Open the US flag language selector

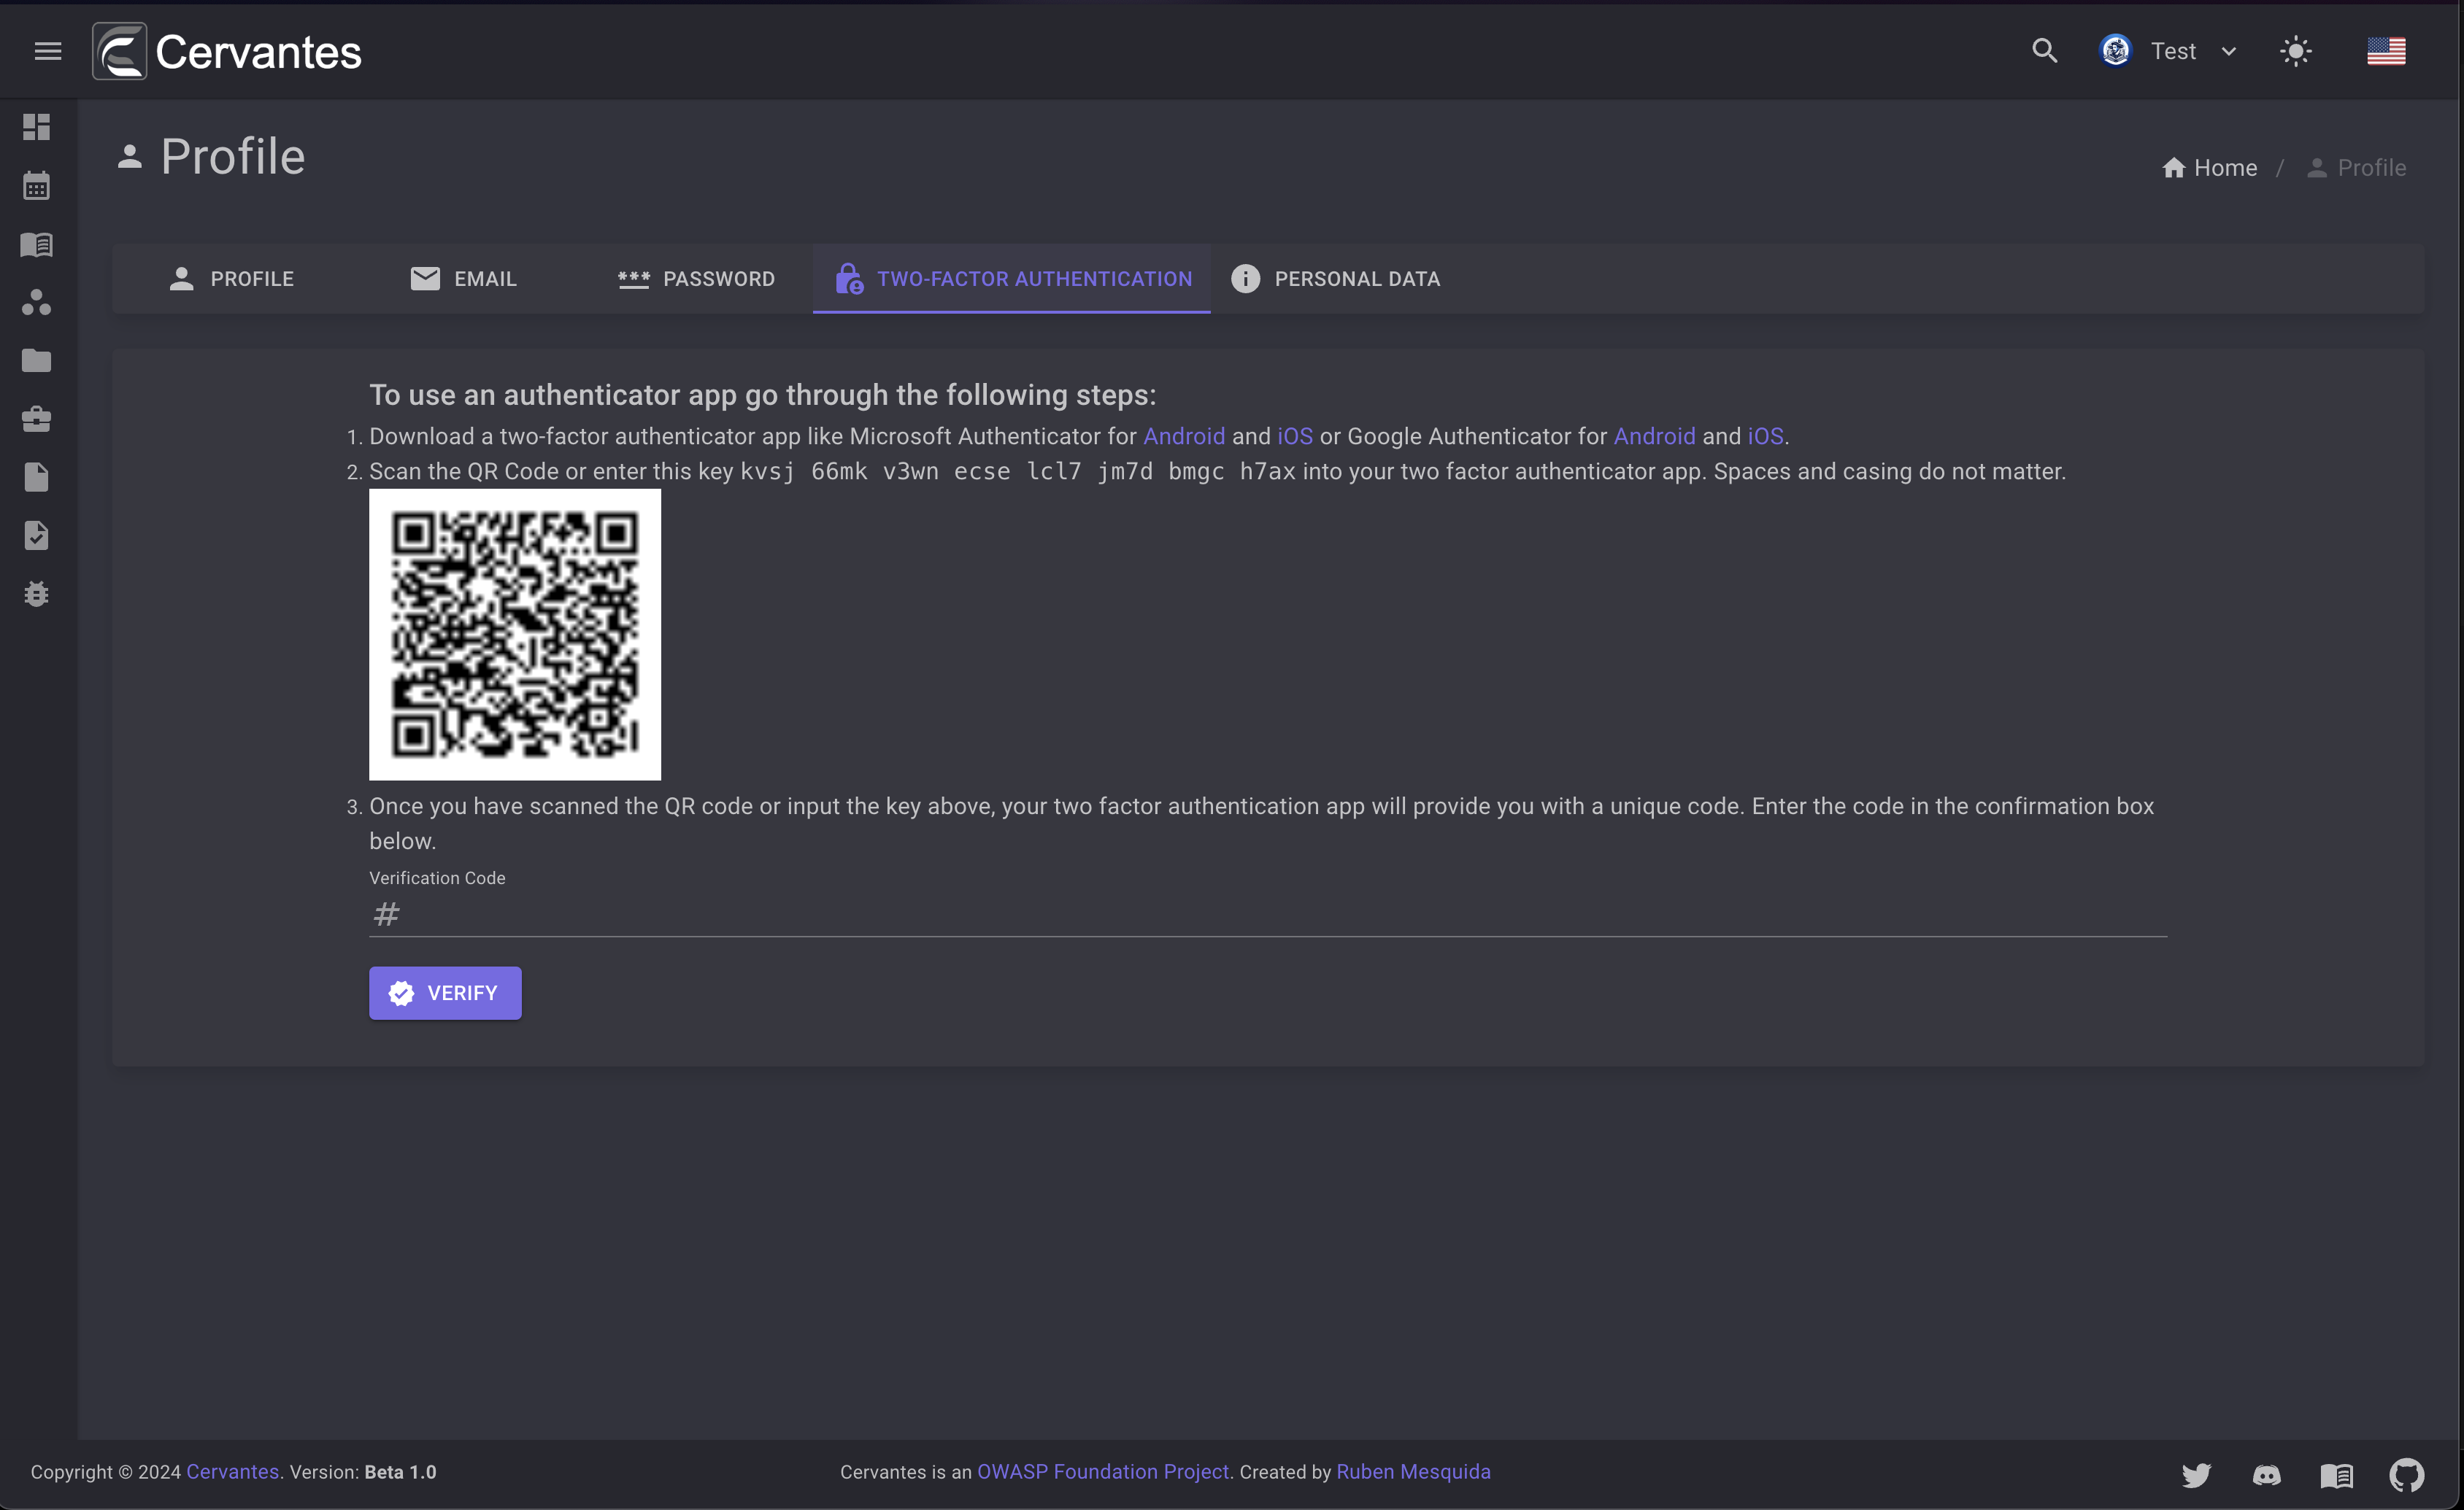coord(2386,51)
